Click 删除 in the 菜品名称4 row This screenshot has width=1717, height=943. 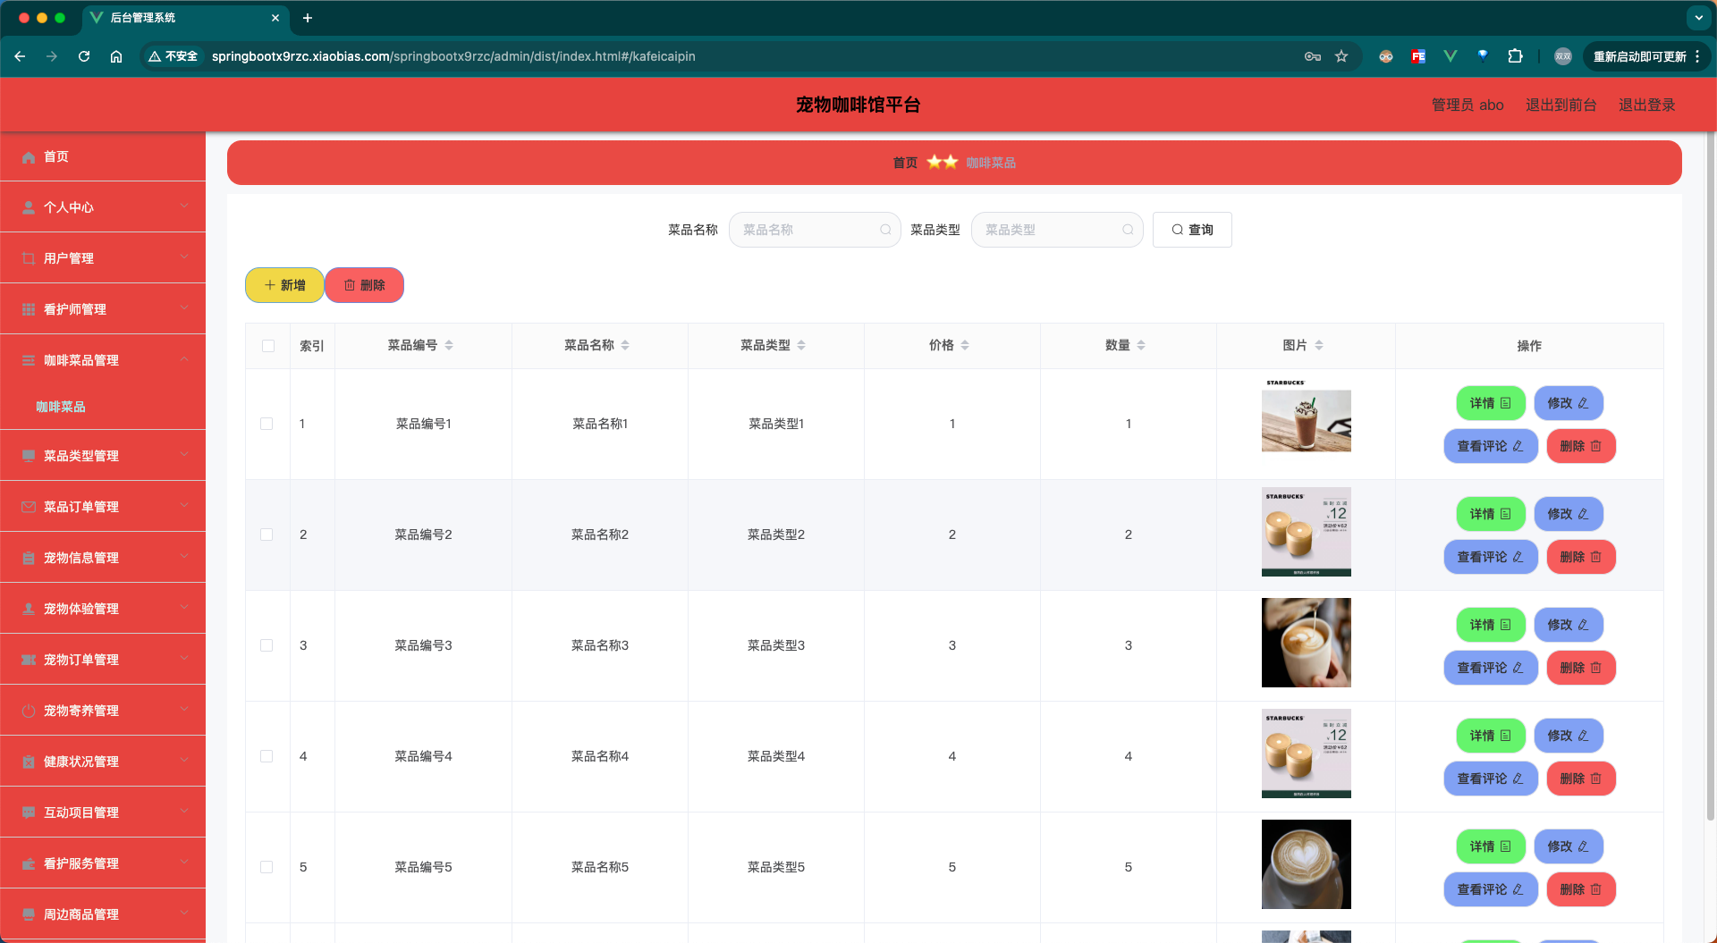click(x=1581, y=779)
